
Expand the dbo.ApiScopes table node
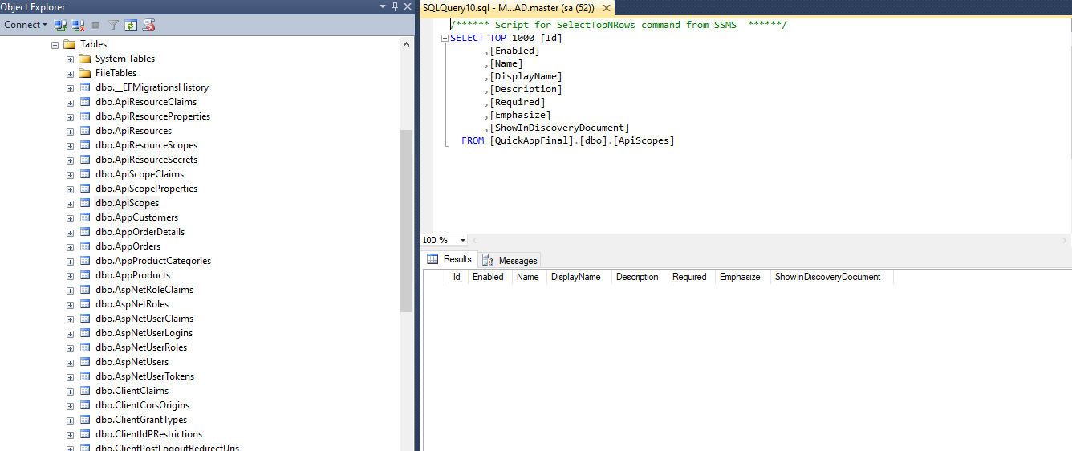point(70,204)
